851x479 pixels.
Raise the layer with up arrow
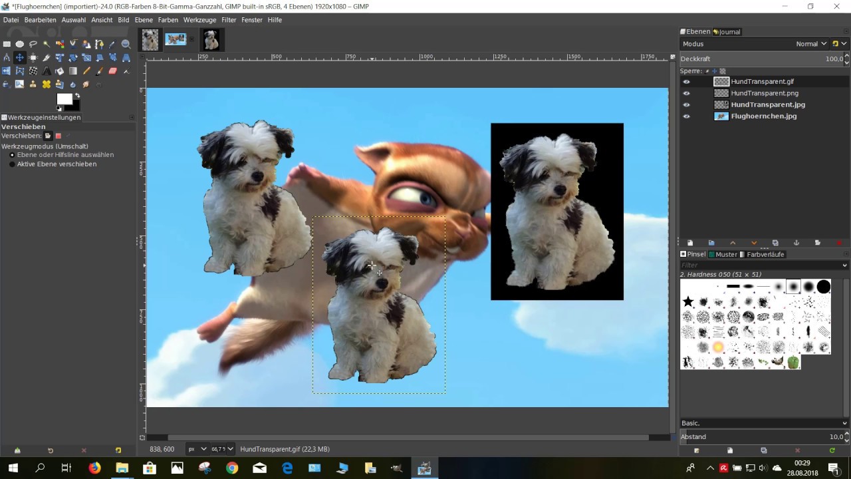[733, 243]
